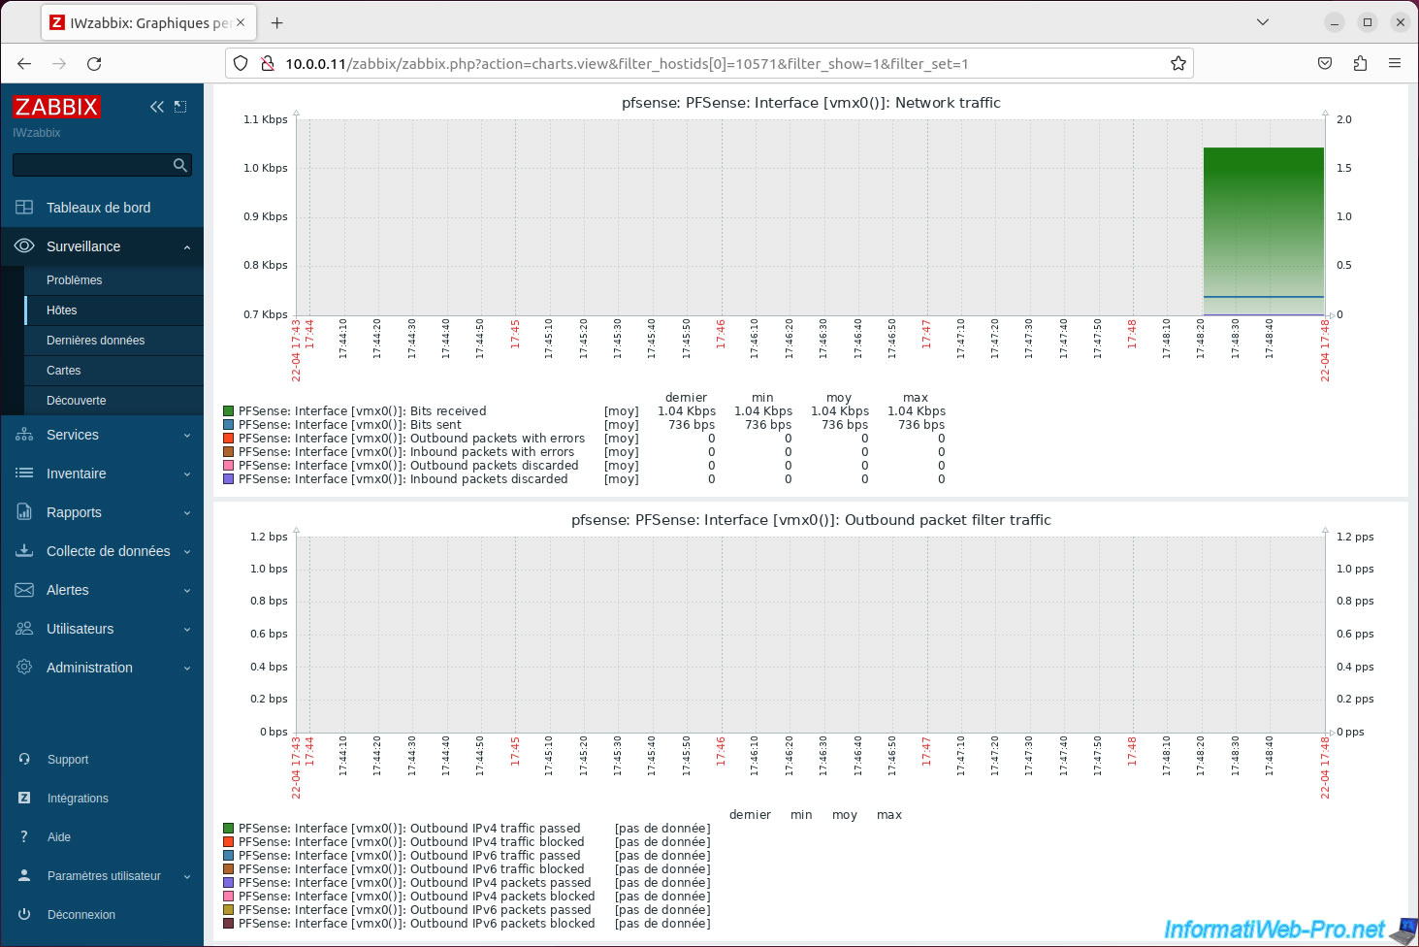Expand the Inventaire menu chevron

(187, 474)
